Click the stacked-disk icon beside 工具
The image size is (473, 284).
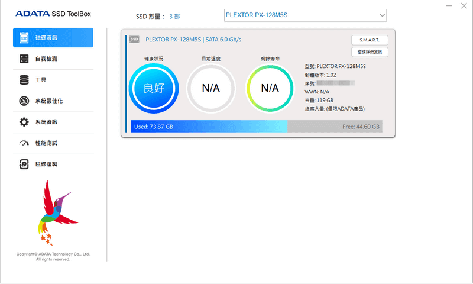[24, 80]
